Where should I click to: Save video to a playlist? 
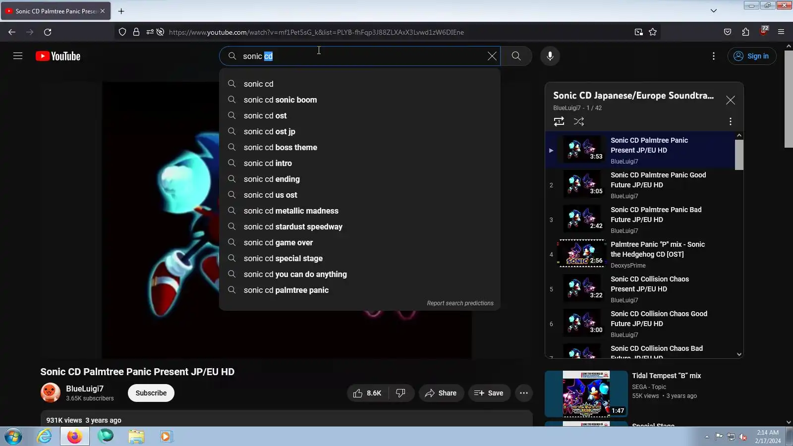click(489, 393)
